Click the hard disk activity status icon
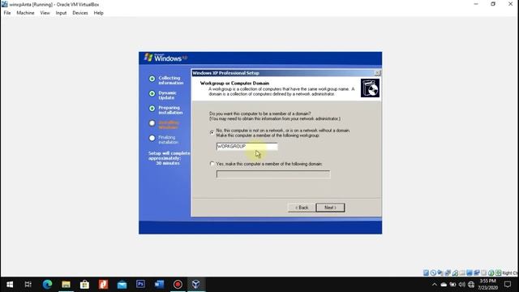The image size is (519, 292). pyautogui.click(x=426, y=273)
